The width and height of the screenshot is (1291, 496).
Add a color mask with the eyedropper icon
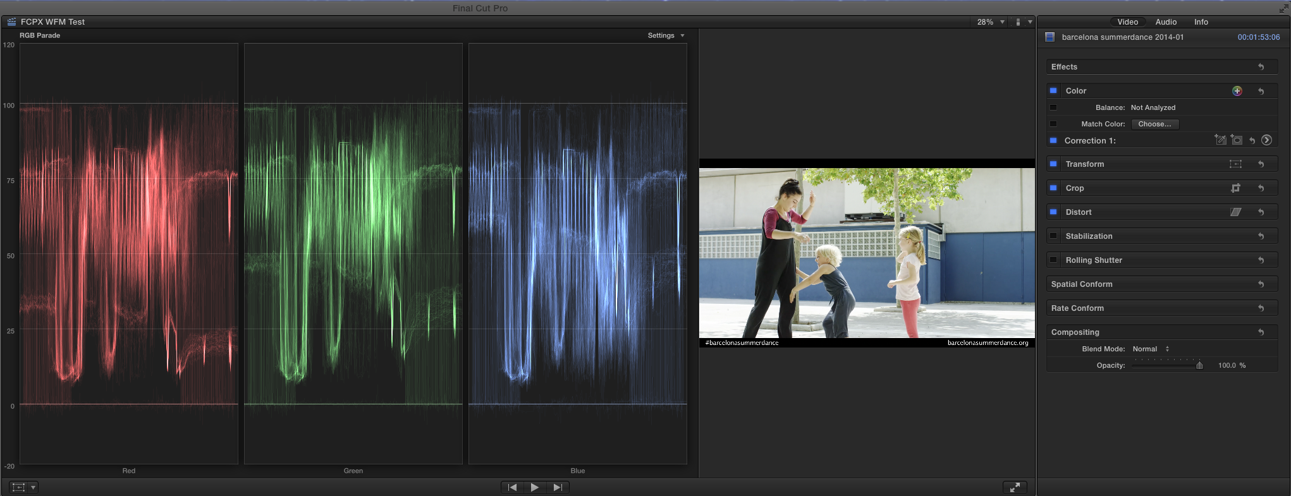click(1220, 140)
